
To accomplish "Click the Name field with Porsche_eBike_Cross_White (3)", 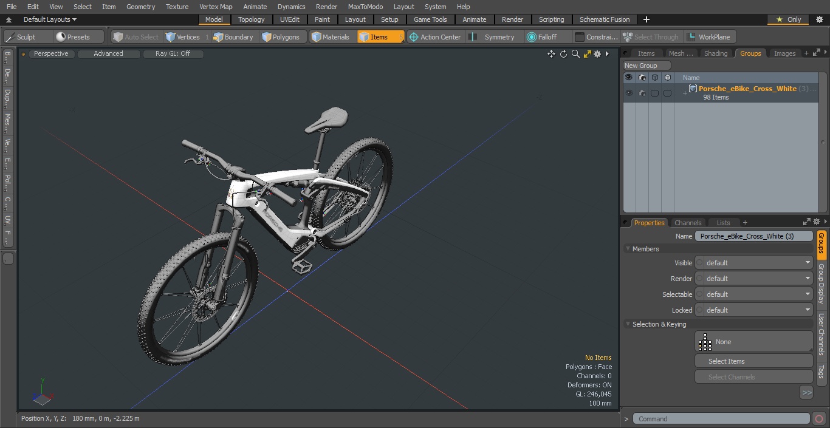I will click(753, 236).
